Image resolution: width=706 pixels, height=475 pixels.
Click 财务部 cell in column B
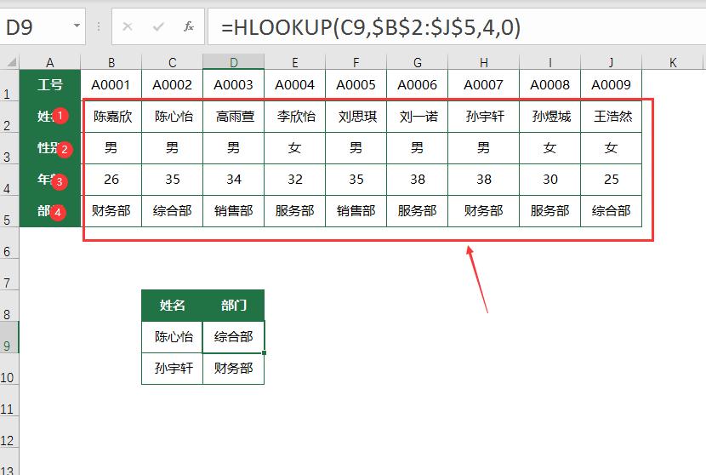[x=111, y=211]
